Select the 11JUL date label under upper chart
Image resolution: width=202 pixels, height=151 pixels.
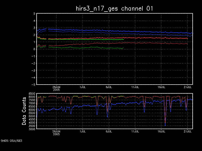click(135, 87)
